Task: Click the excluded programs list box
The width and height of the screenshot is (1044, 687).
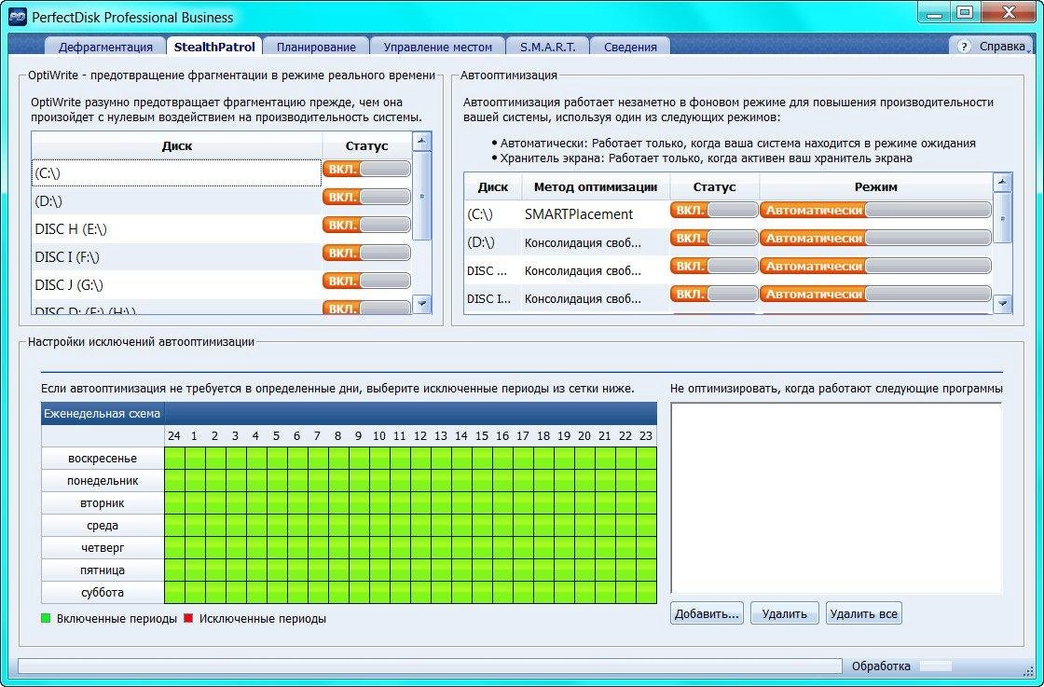Action: click(836, 498)
